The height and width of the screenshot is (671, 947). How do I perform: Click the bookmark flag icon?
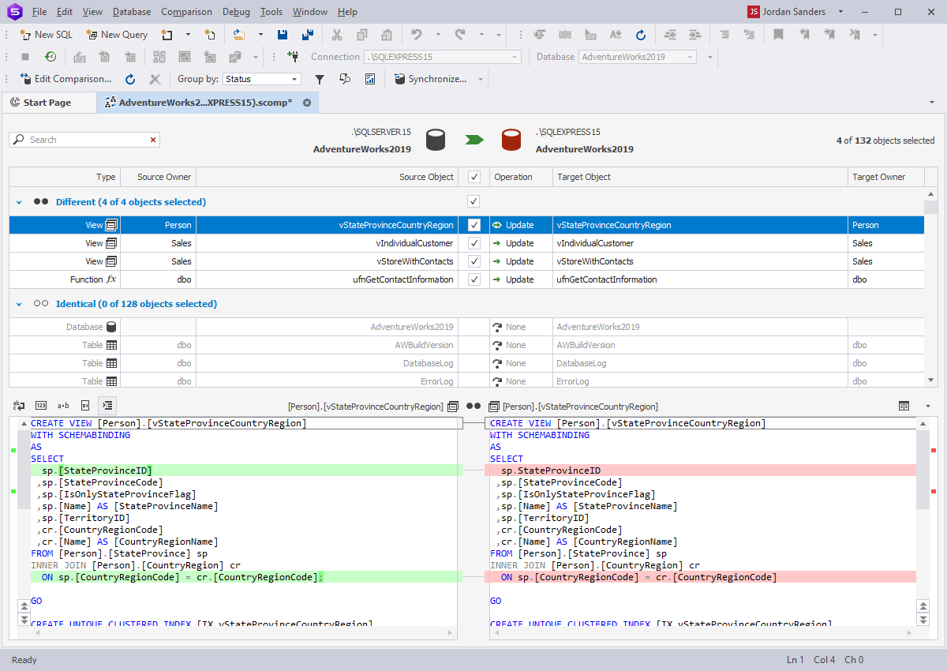pyautogui.click(x=778, y=35)
